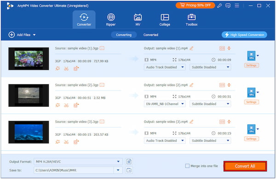The height and width of the screenshot is (179, 276).
Task: Expand the Add Files dropdown arrow
Action: point(34,35)
